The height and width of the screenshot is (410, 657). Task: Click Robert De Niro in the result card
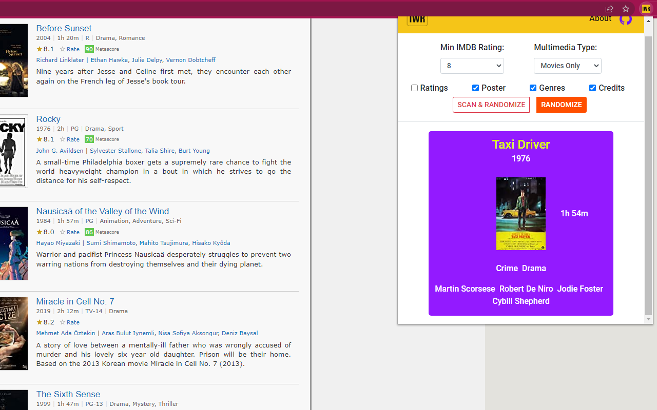[526, 289]
